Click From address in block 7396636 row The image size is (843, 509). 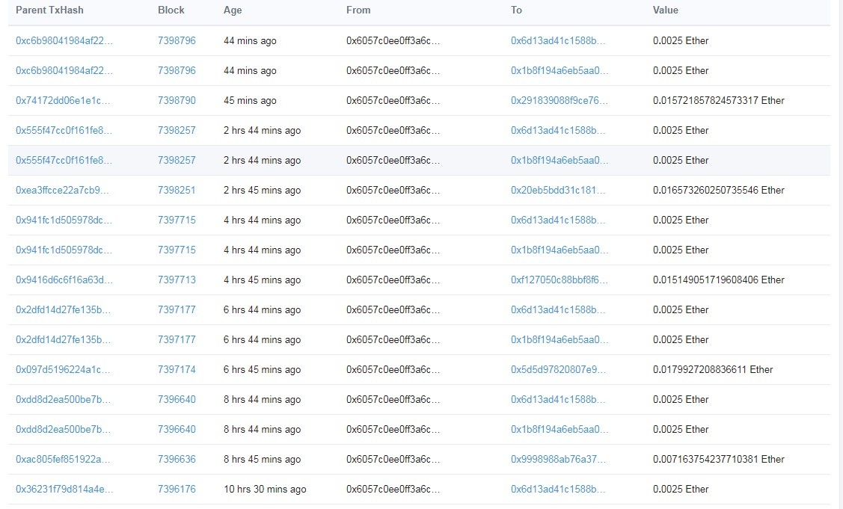(x=393, y=460)
